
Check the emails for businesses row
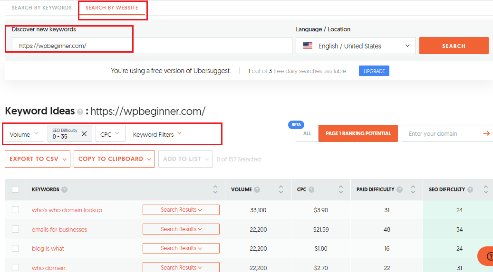(15, 229)
